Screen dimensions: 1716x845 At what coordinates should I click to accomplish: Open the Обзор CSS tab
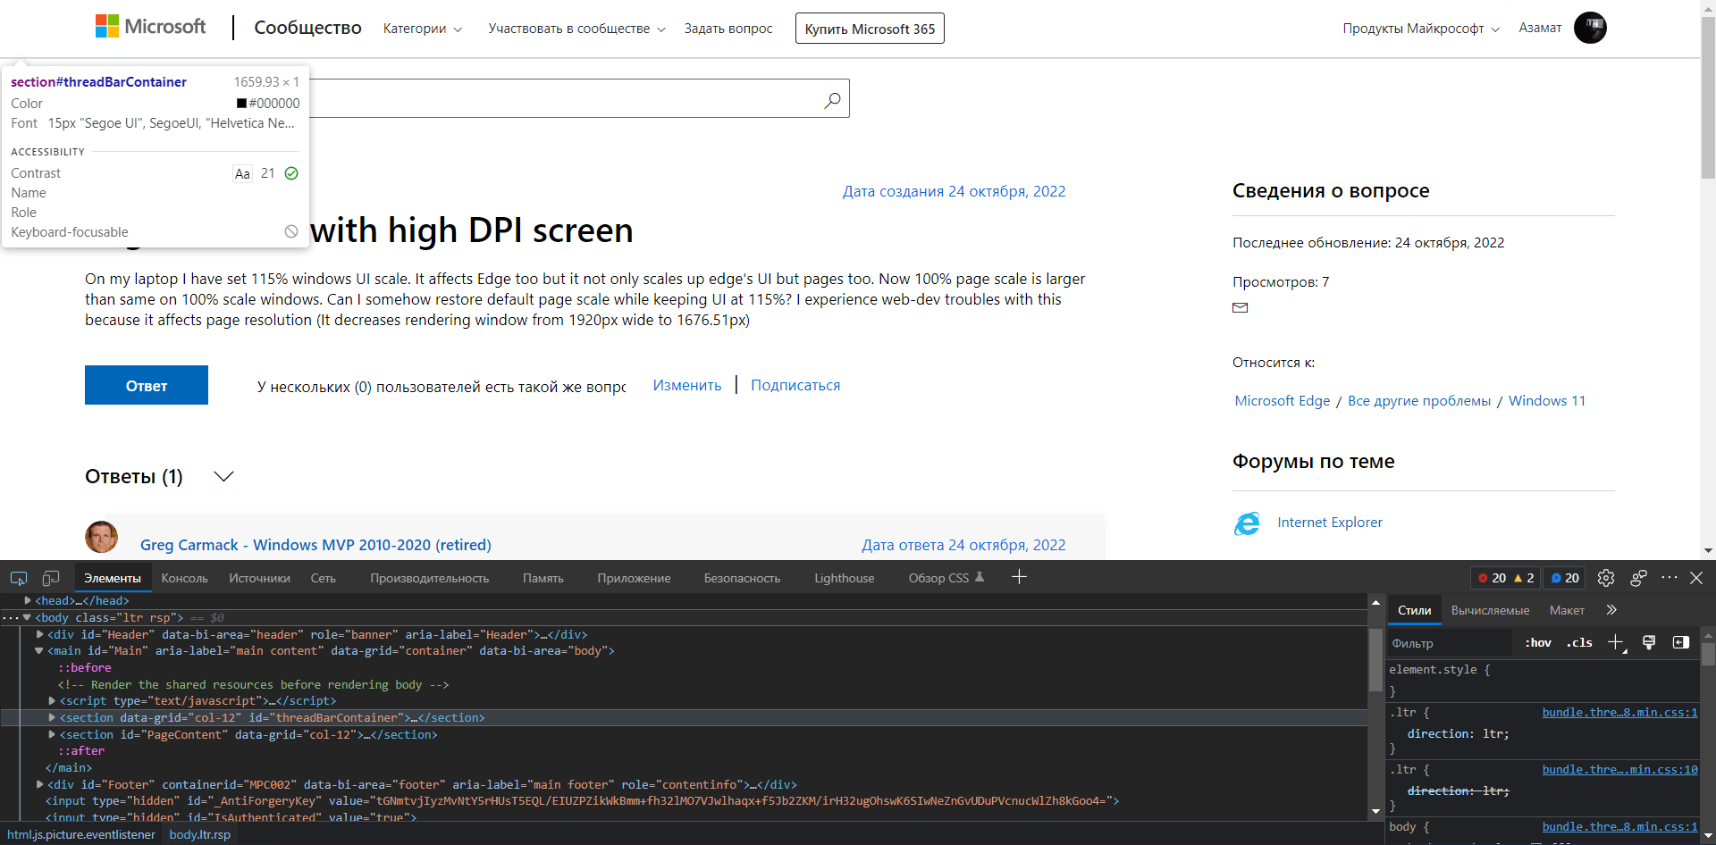(x=946, y=578)
